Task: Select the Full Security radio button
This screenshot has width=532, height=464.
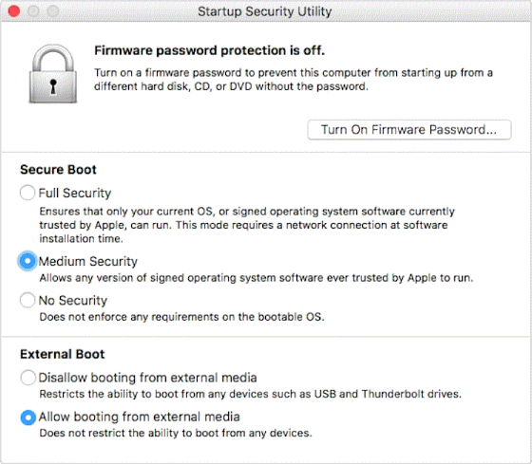Action: tap(28, 193)
